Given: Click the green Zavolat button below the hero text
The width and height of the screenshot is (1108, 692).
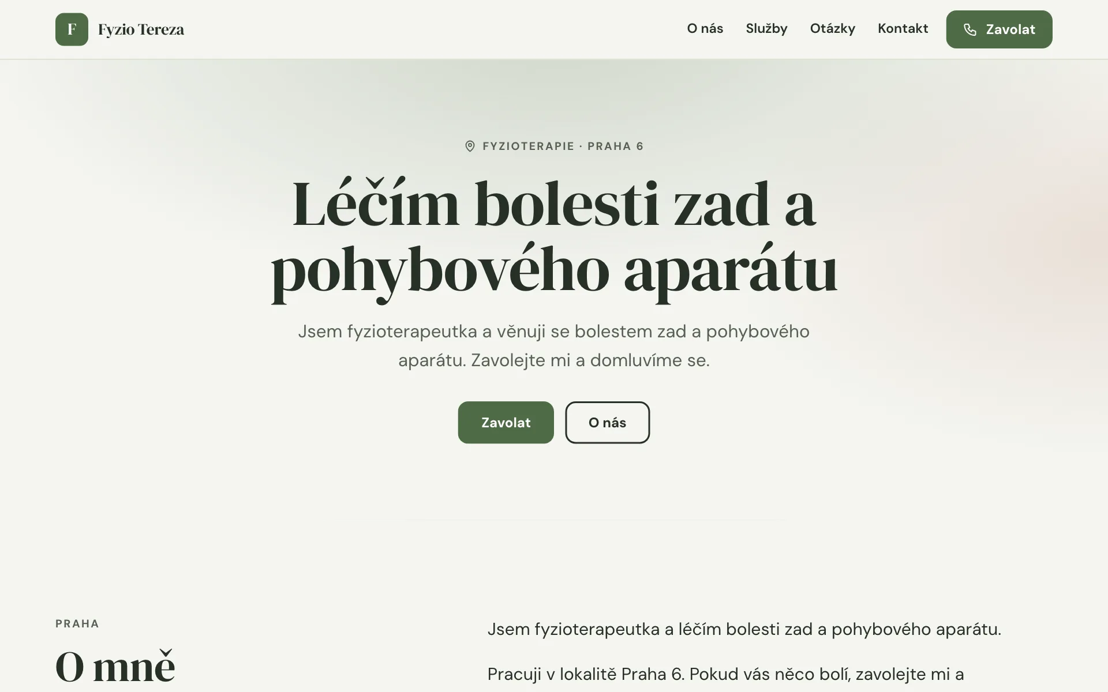Looking at the screenshot, I should click(506, 422).
